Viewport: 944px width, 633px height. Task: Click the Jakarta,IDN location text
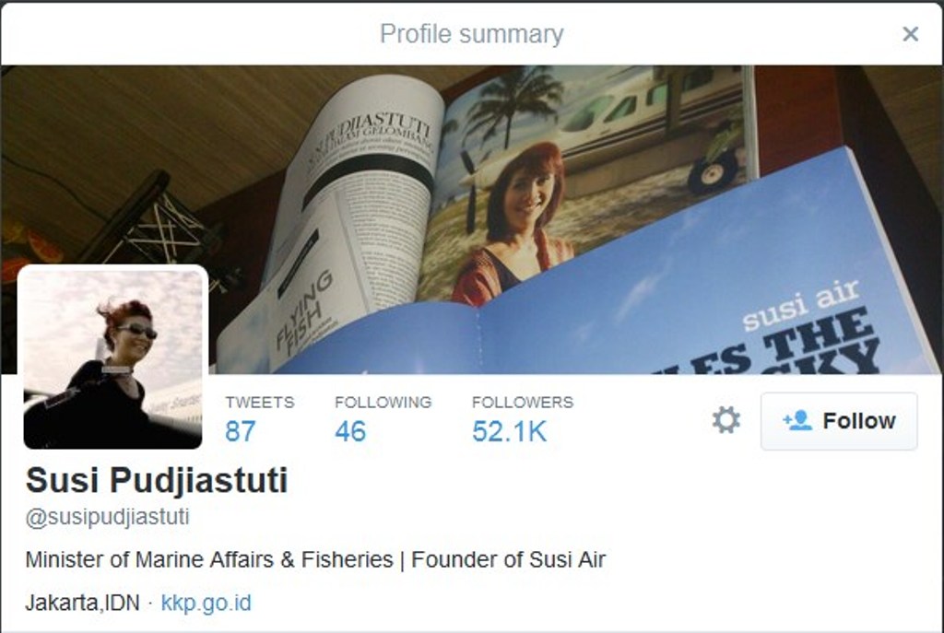(x=82, y=603)
